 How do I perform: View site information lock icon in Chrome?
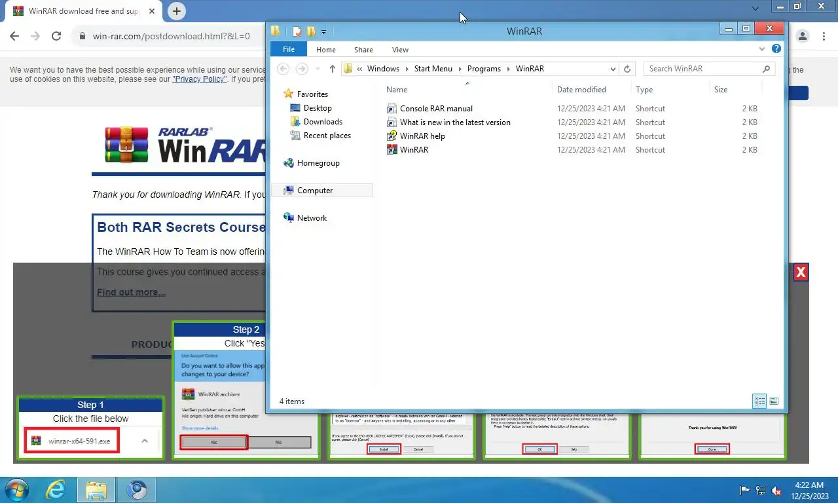(82, 36)
